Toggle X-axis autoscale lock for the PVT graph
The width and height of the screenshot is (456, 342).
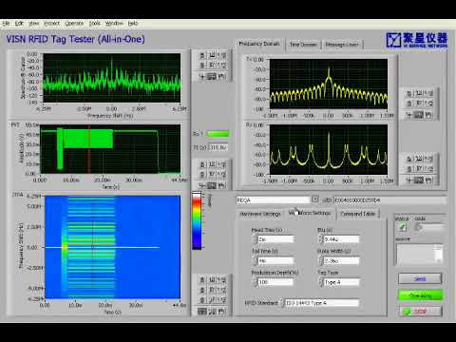click(x=202, y=164)
